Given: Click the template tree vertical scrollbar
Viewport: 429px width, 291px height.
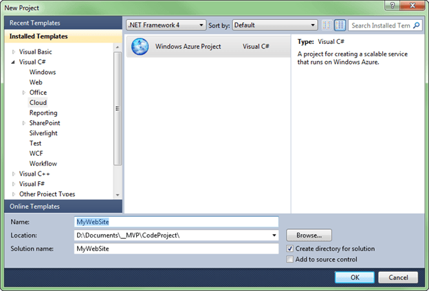Looking at the screenshot, I should coord(118,110).
